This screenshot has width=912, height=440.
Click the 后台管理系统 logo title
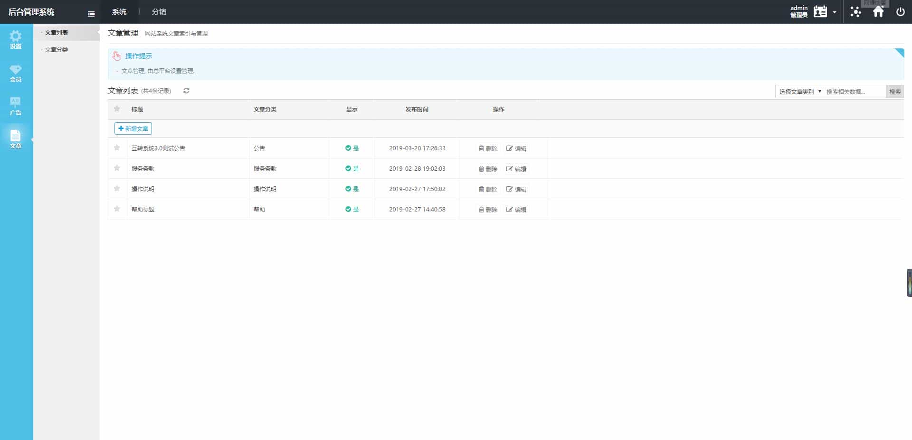click(31, 12)
